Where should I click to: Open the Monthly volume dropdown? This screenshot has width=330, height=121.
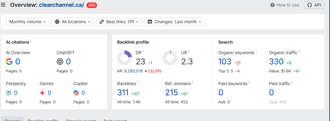click(27, 22)
